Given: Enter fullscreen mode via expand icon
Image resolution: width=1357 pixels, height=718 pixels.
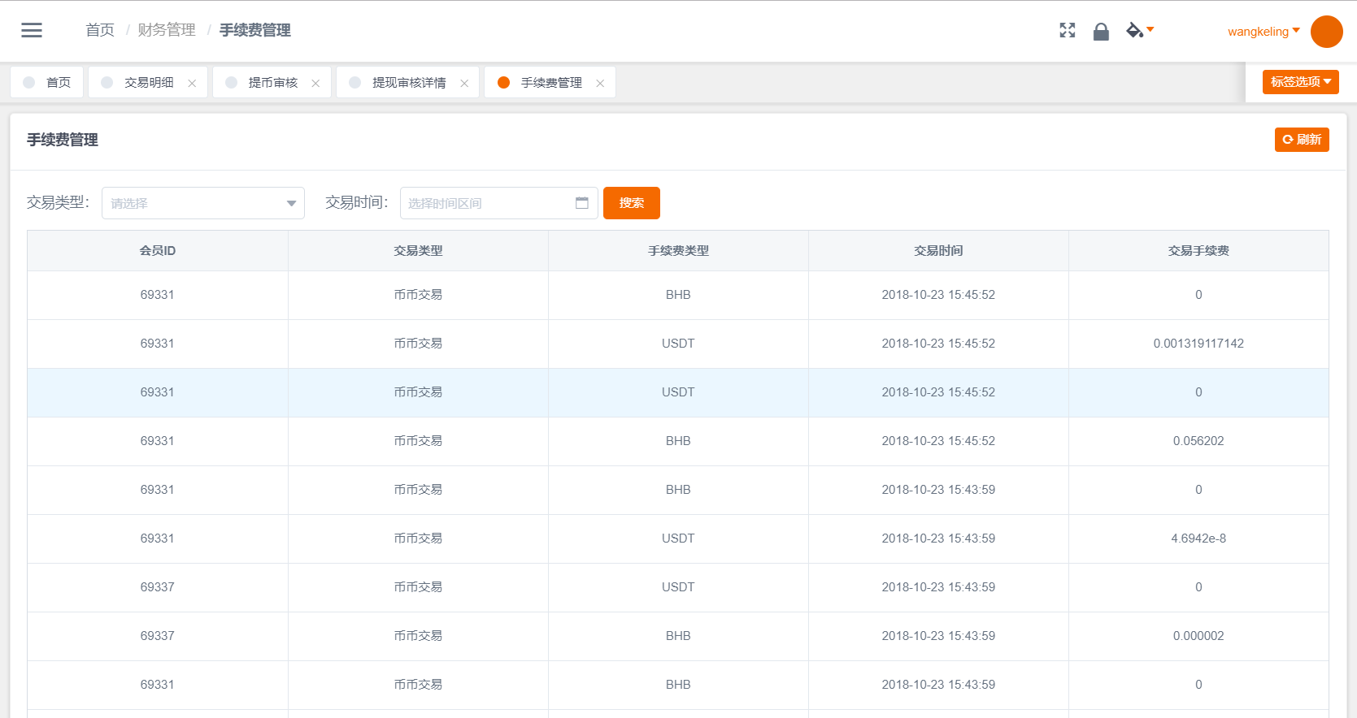Looking at the screenshot, I should coord(1068,30).
